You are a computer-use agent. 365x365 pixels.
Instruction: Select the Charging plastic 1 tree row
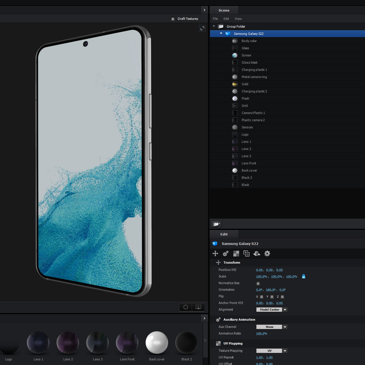coord(288,70)
